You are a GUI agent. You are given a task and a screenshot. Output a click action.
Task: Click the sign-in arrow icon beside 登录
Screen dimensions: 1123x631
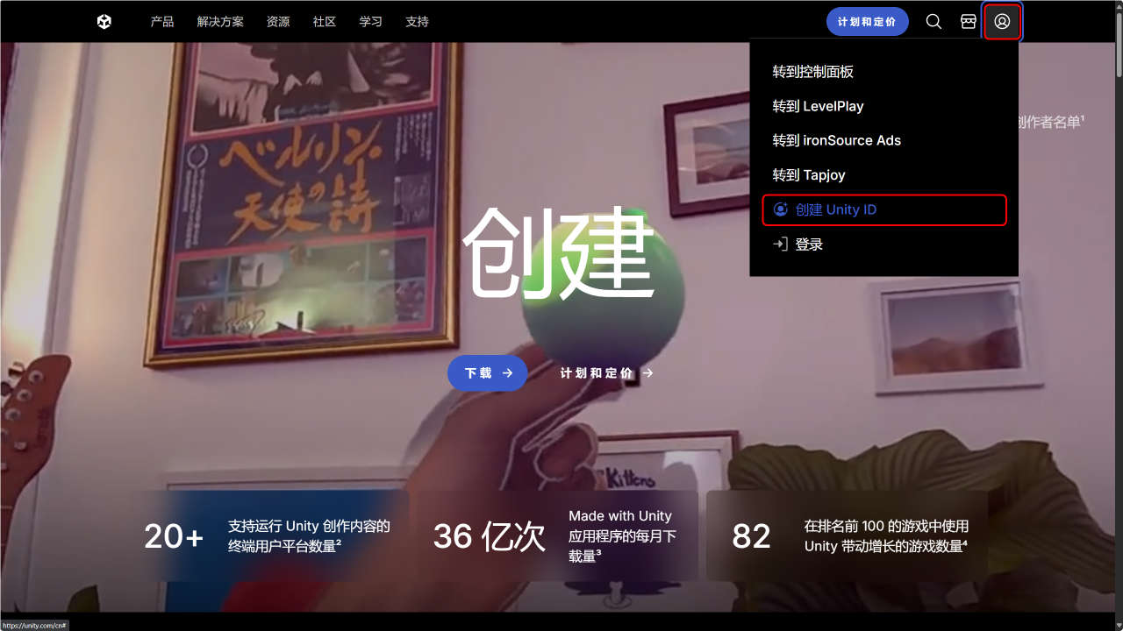click(780, 245)
